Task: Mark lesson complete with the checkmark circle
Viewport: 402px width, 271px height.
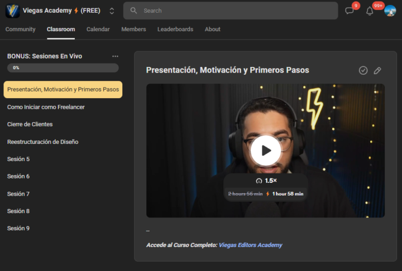Action: [x=363, y=70]
